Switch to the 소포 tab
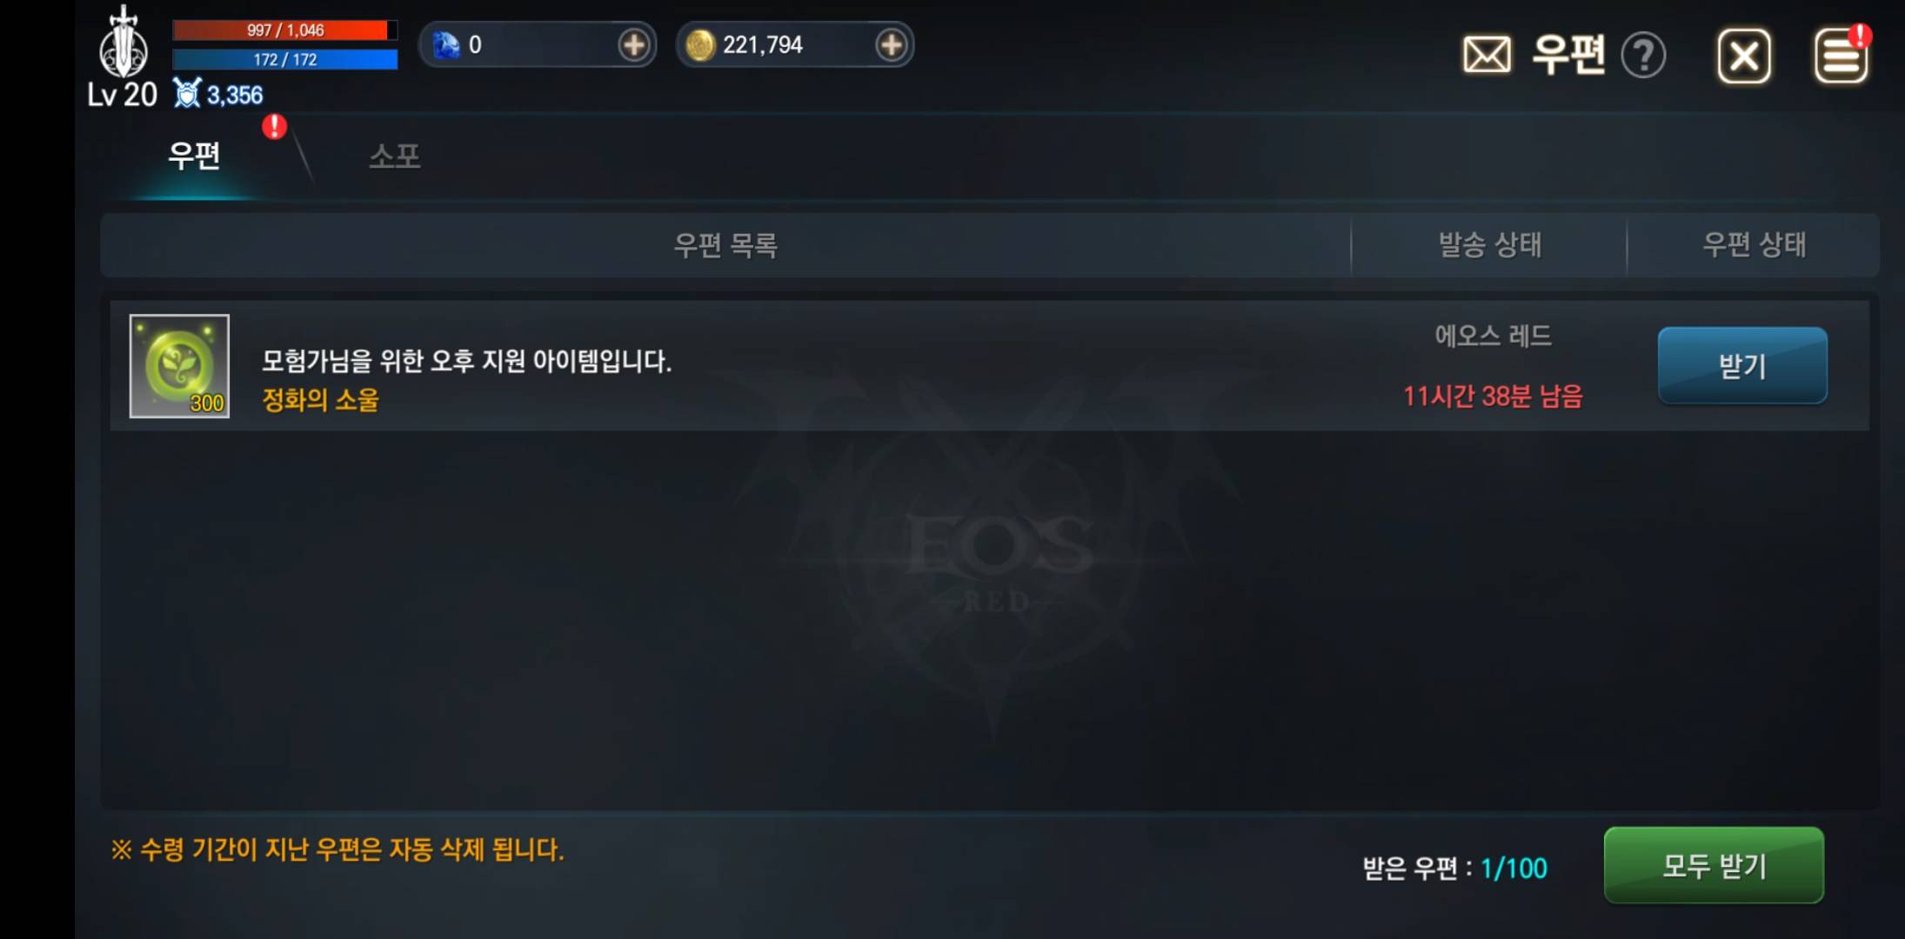1905x939 pixels. [394, 156]
